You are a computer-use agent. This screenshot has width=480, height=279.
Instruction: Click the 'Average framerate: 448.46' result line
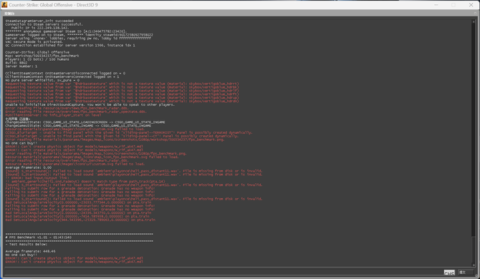(x=30, y=251)
